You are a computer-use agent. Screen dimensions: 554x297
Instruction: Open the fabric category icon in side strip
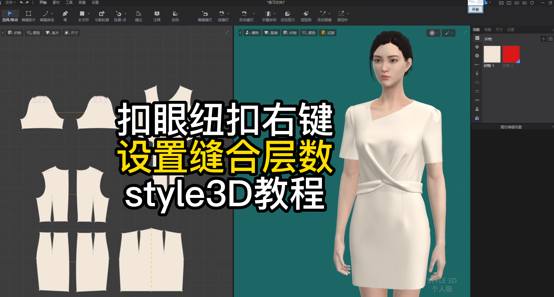coord(477,38)
